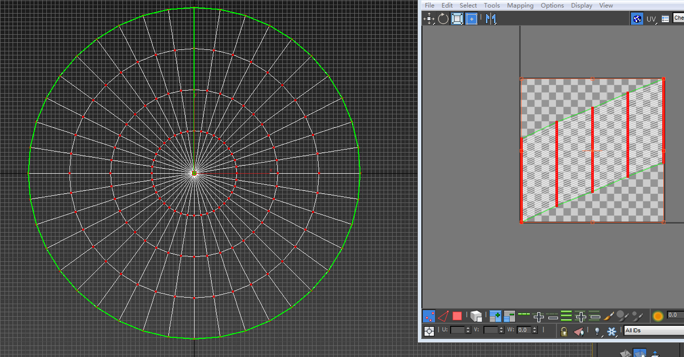684x357 pixels.
Task: Open the Display menu
Action: [x=582, y=6]
